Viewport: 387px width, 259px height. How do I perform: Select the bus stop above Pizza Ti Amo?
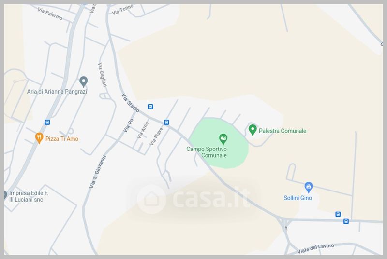(47, 122)
